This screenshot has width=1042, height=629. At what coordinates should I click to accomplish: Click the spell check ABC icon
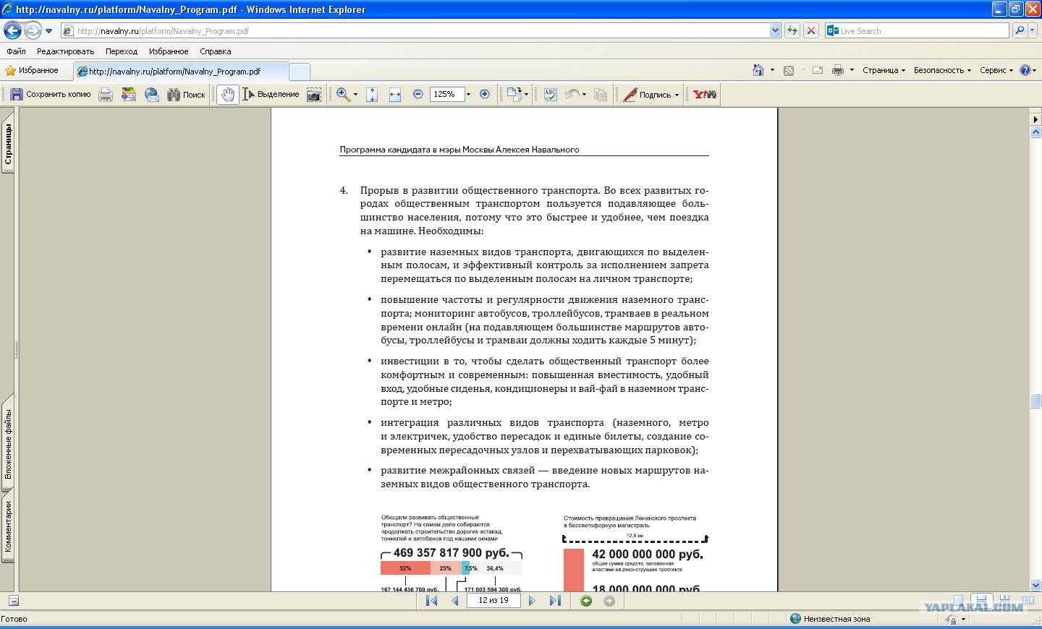pos(551,94)
